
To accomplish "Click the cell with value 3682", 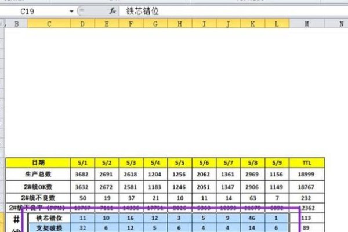I will coord(82,174).
